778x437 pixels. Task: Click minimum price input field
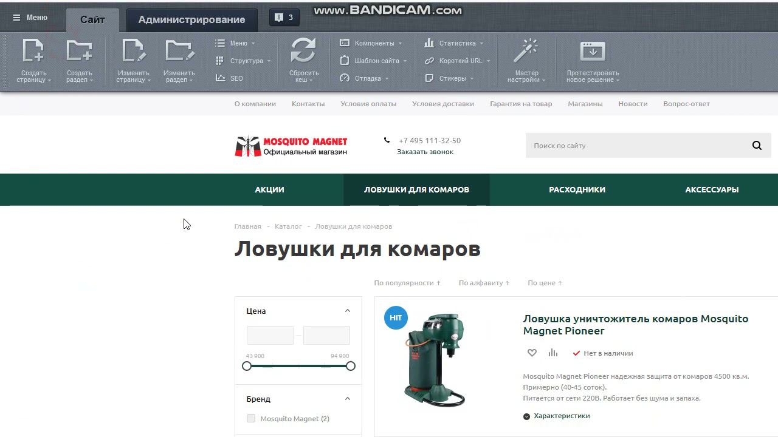pos(270,335)
